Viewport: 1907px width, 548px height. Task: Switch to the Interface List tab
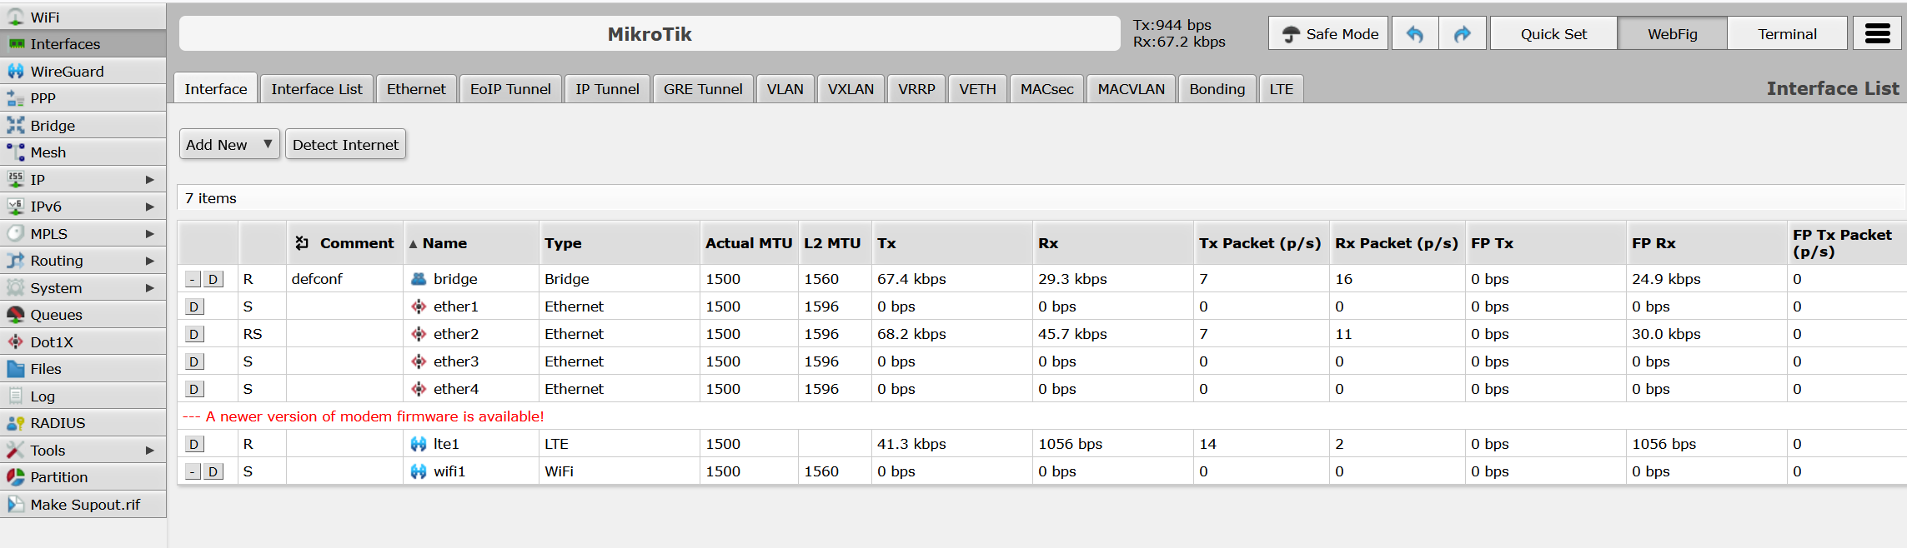[317, 89]
